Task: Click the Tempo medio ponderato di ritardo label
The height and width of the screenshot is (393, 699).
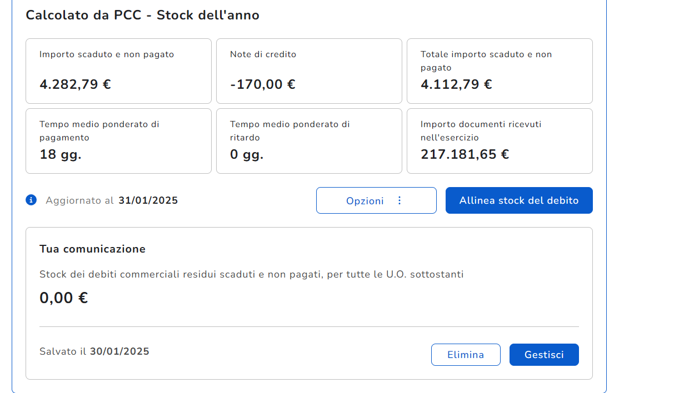Action: click(x=289, y=131)
